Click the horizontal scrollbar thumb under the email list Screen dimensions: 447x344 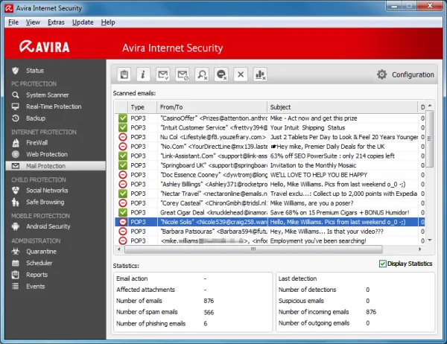(x=253, y=249)
